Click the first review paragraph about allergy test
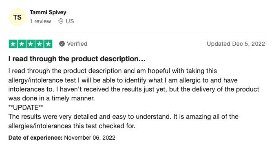 [134, 85]
